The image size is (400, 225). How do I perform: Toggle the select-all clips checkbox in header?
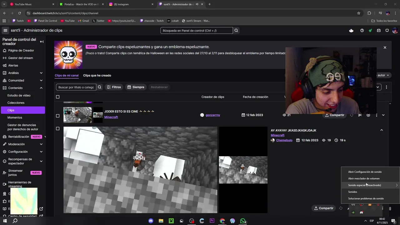coord(57,97)
